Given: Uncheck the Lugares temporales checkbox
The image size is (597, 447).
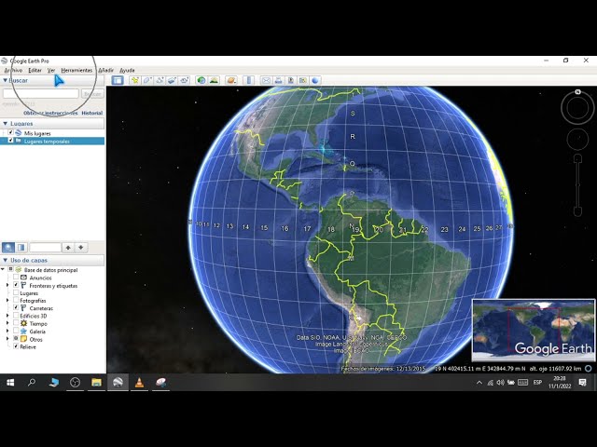Looking at the screenshot, I should (10, 141).
